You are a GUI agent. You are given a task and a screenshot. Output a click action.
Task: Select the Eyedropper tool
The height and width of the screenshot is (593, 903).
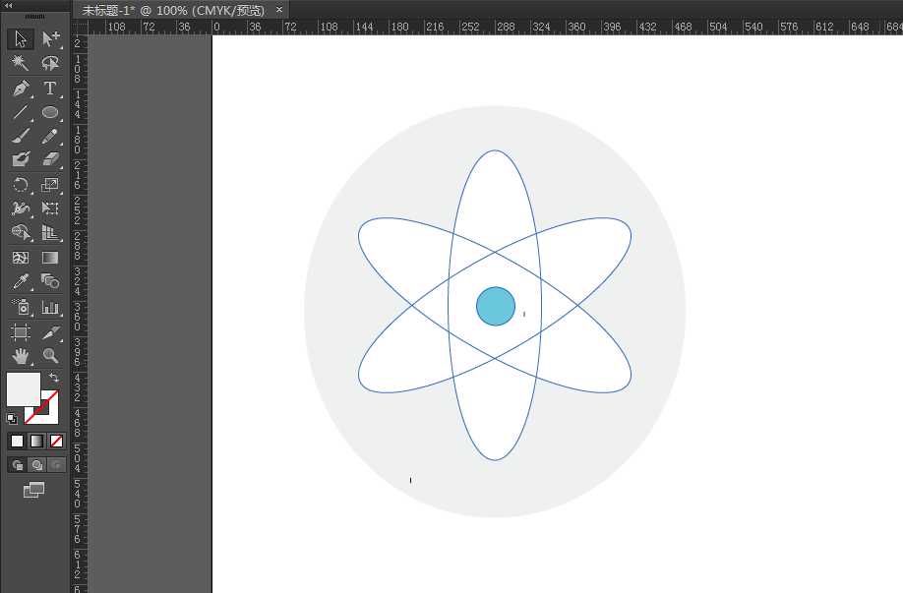(21, 281)
